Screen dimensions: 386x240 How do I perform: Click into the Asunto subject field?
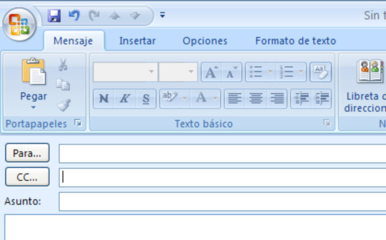coord(222,201)
